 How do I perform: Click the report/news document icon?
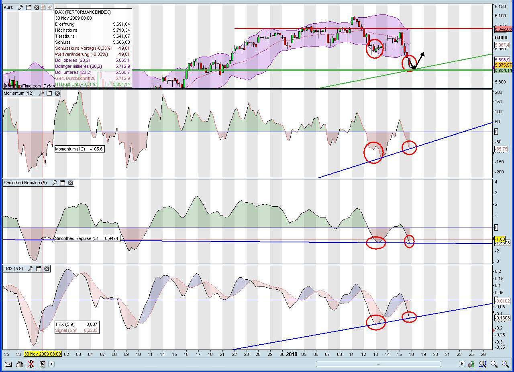43,364
